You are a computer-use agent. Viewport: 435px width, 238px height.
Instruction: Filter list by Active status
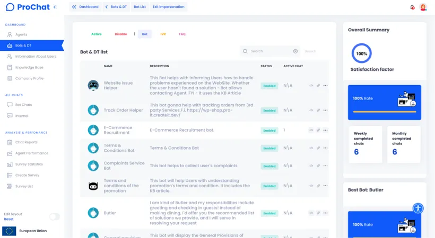96,34
